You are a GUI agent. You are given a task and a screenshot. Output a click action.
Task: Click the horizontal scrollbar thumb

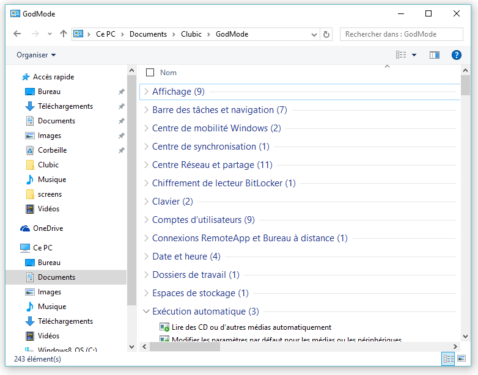coord(185,347)
